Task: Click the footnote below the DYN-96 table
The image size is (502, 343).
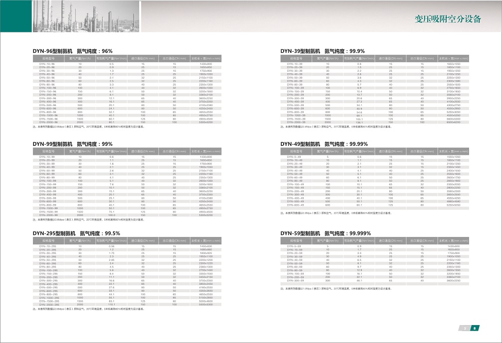Action: [89, 127]
